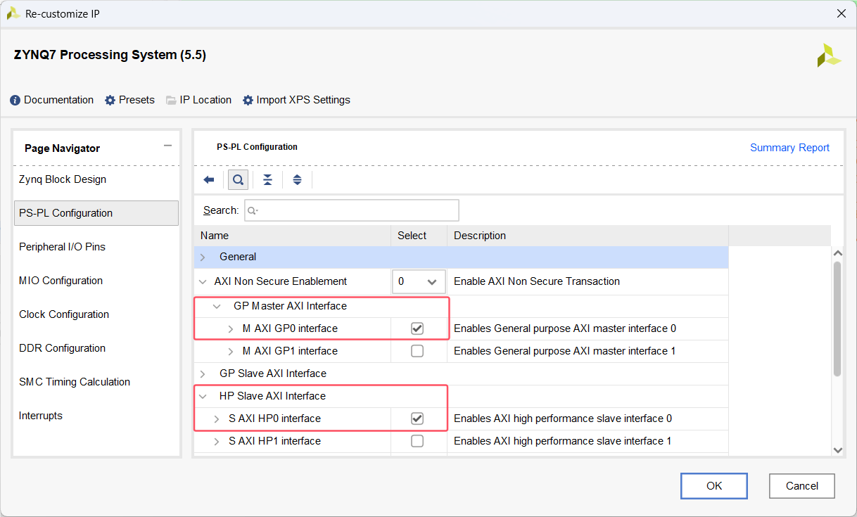Click scrollbar up arrow in table
The image size is (857, 517).
[837, 253]
